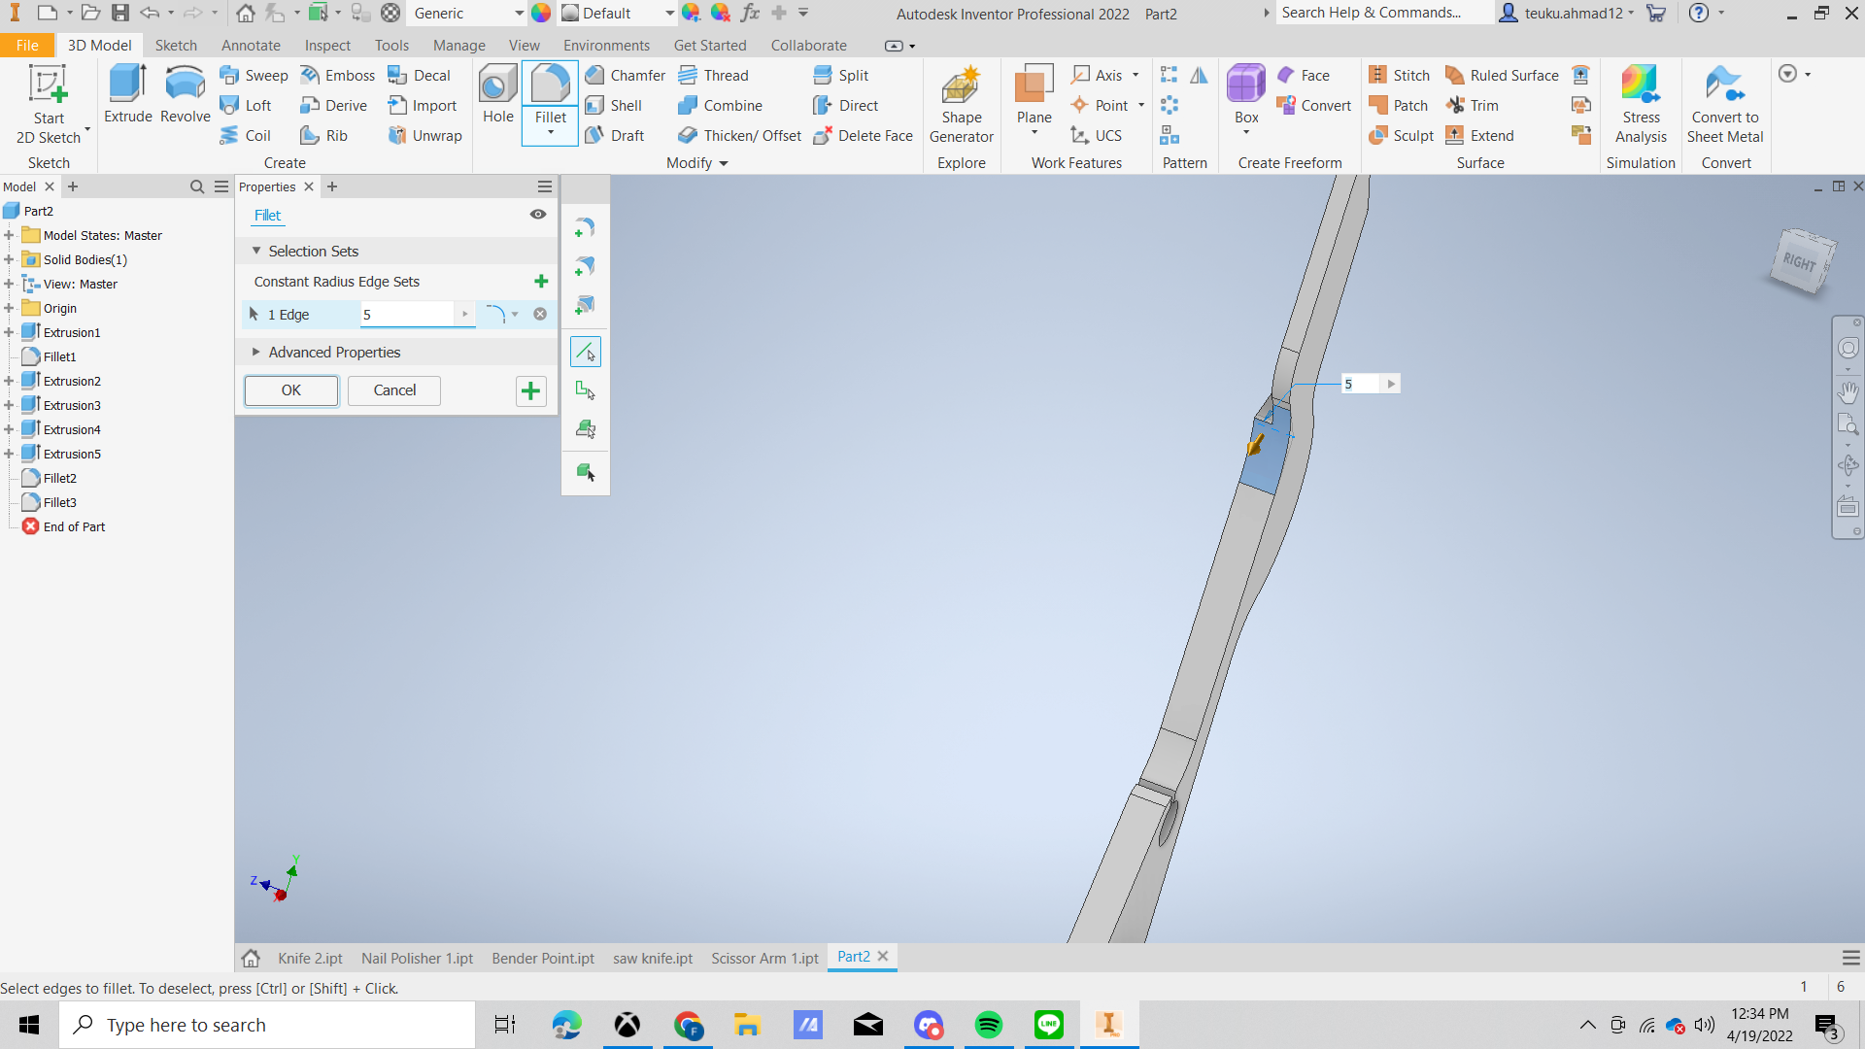Collapse the Selection Sets section

[256, 251]
